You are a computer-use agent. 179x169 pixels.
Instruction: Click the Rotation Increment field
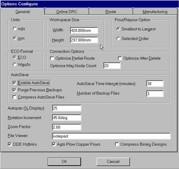click(67, 118)
